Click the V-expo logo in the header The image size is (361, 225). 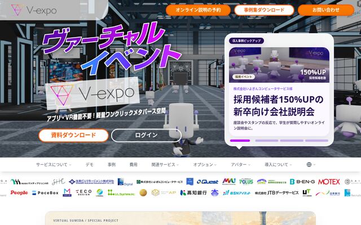(x=34, y=10)
